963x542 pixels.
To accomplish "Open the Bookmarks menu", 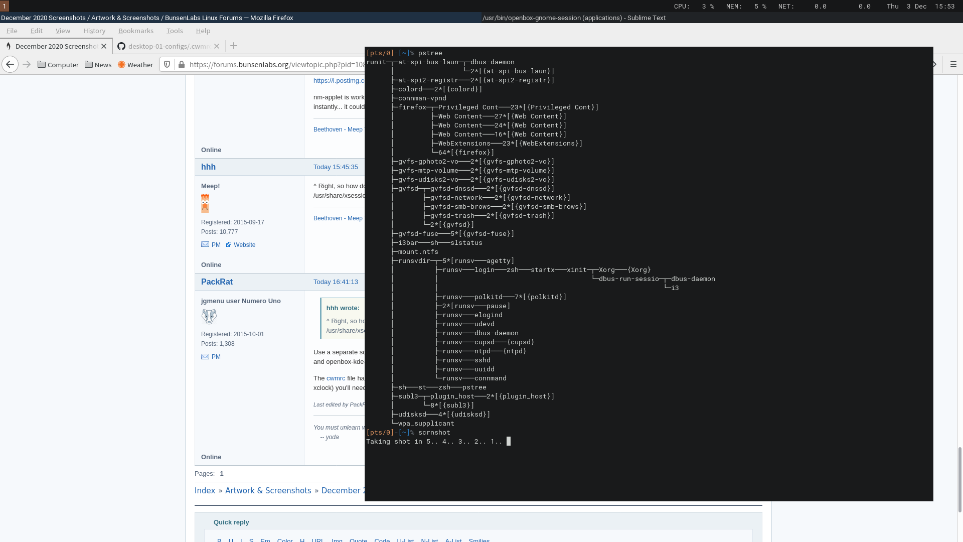I will click(136, 31).
